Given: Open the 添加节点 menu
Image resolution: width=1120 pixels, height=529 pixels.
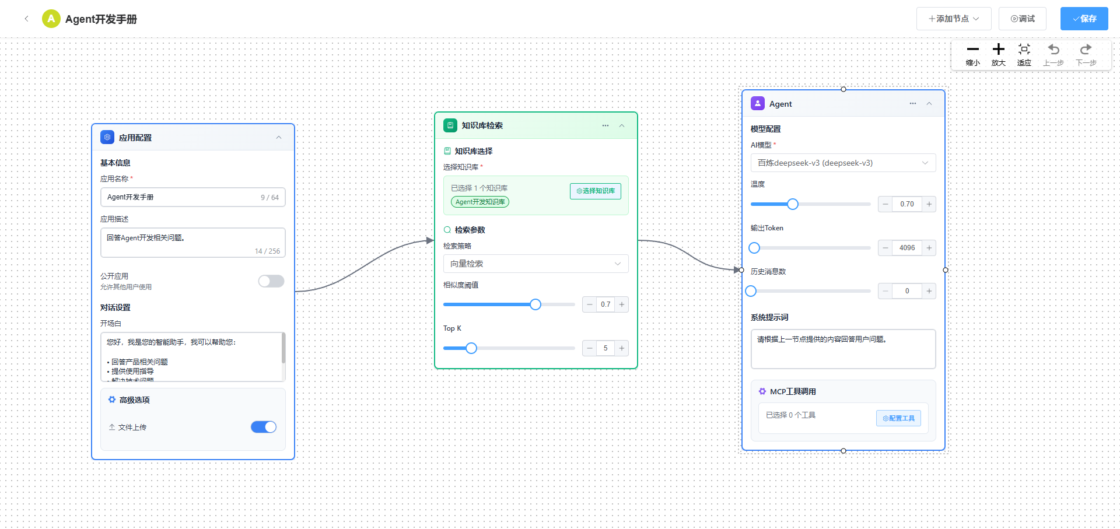Looking at the screenshot, I should (953, 19).
